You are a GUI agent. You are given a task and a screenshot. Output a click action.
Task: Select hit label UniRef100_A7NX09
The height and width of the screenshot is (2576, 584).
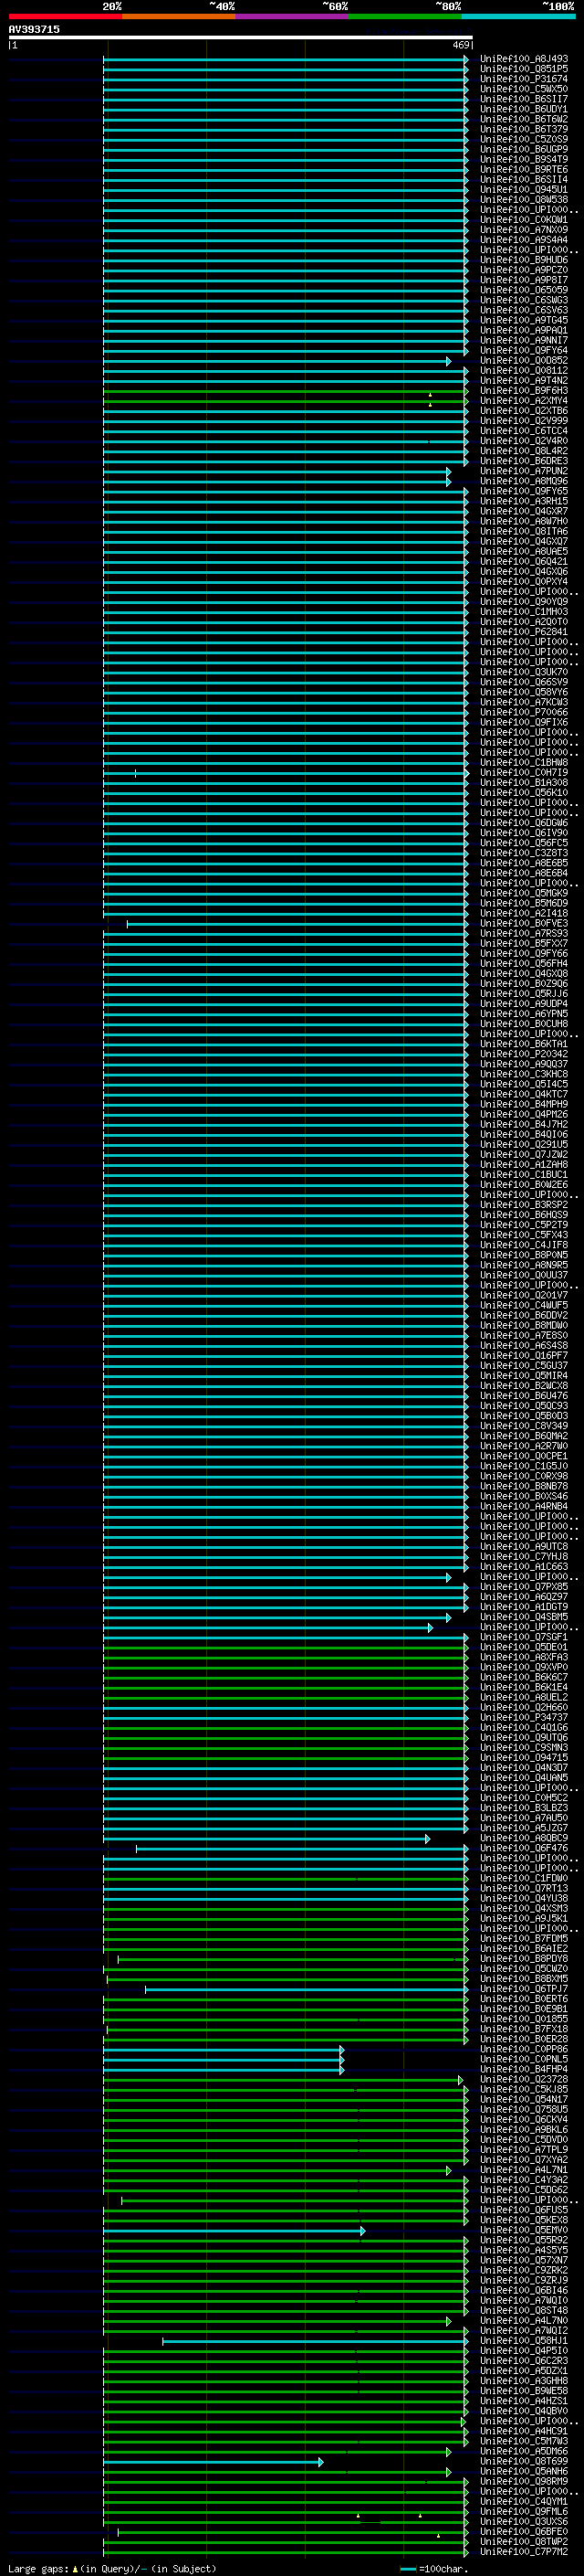pos(524,230)
